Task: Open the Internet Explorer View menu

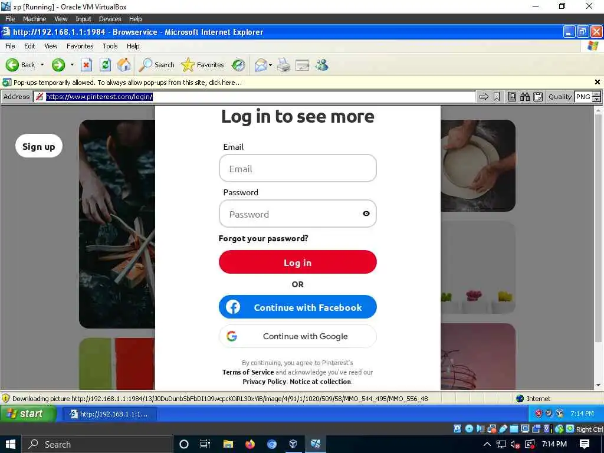Action: click(x=51, y=46)
